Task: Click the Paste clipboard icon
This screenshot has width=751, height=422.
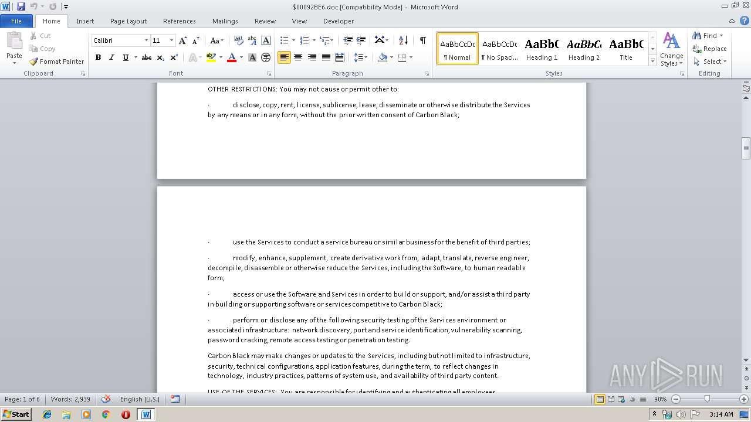Action: point(14,42)
